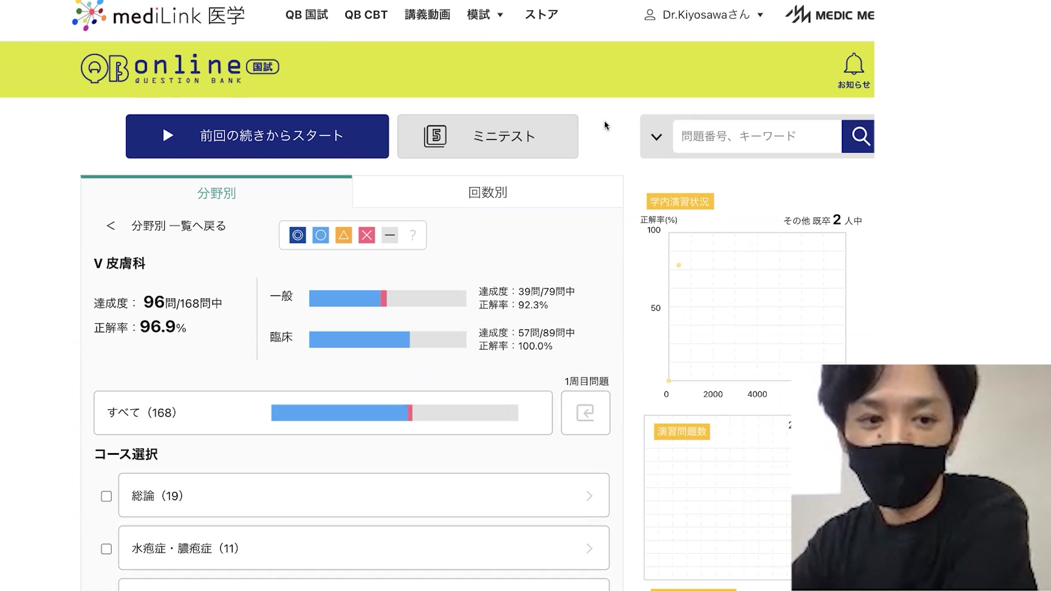Click the first-round questions arrow icon
Viewport: 1051px width, 591px height.
585,413
